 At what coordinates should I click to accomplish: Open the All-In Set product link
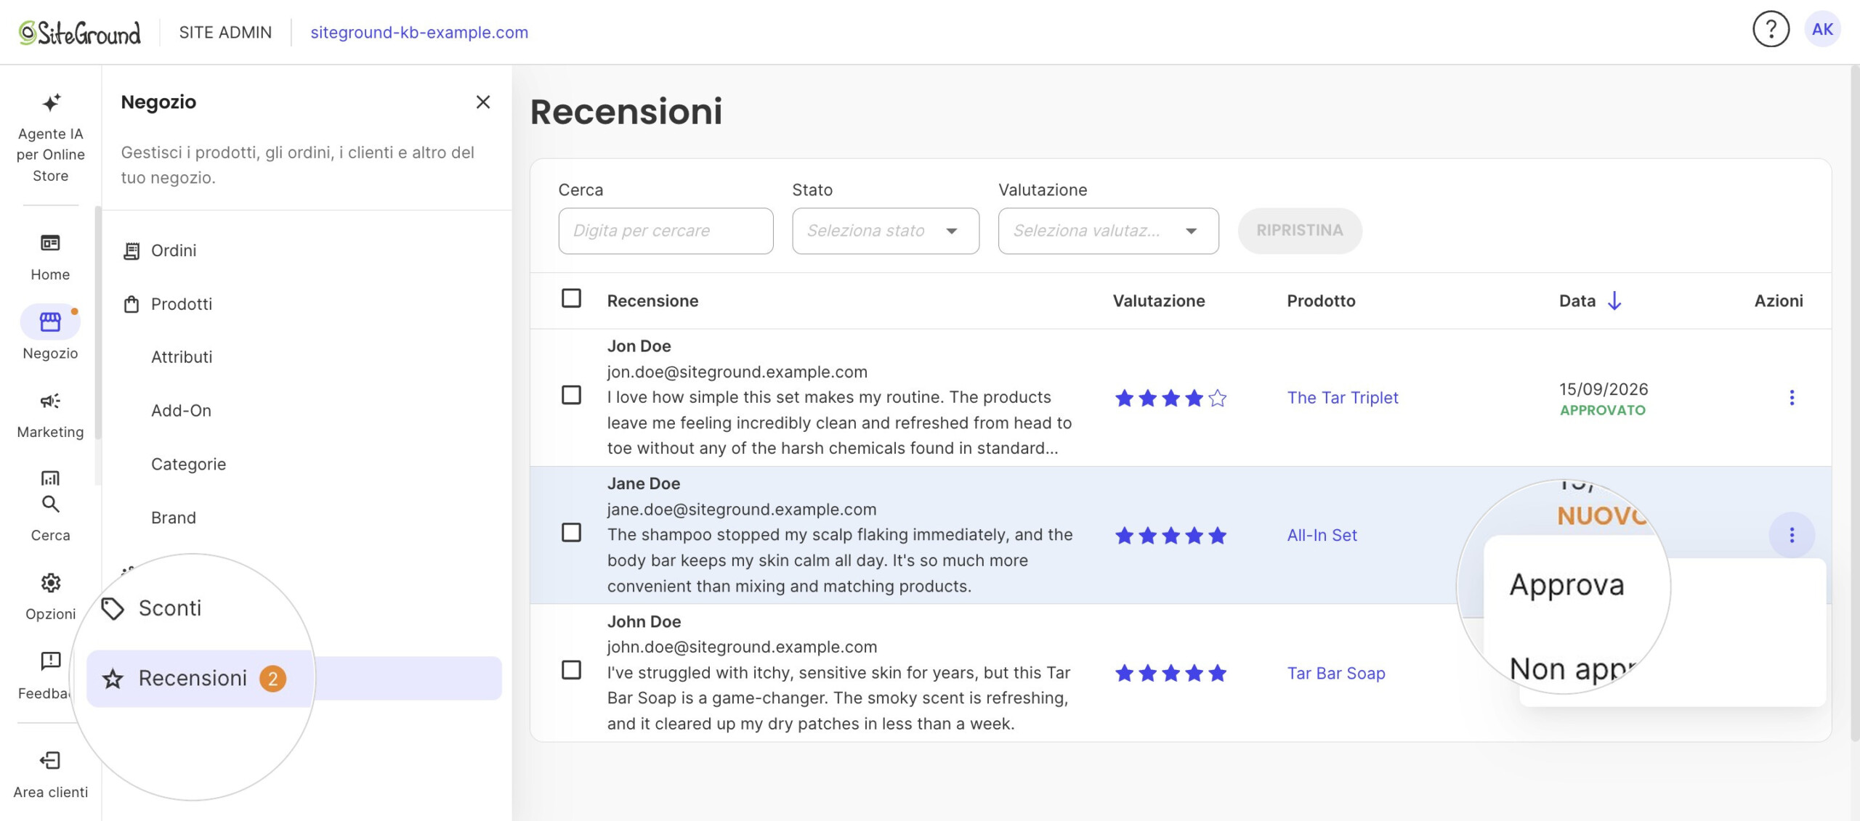(x=1322, y=536)
